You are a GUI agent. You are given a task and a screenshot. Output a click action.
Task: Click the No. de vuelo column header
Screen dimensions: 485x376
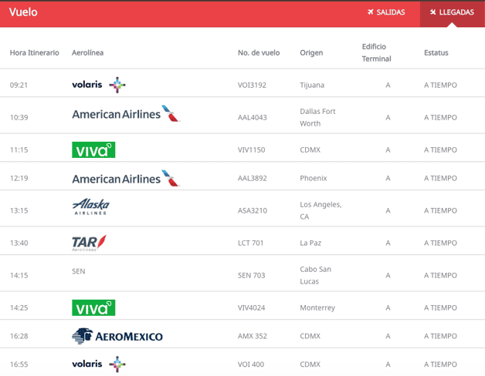259,52
